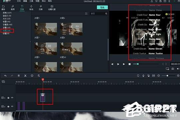Open preview display settings icon
This screenshot has width=180, height=120.
pos(167,69)
